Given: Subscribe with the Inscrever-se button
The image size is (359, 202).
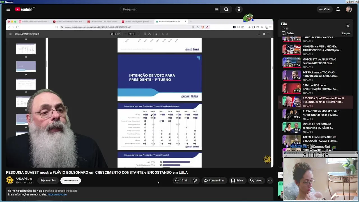Looking at the screenshot, I should [x=71, y=180].
